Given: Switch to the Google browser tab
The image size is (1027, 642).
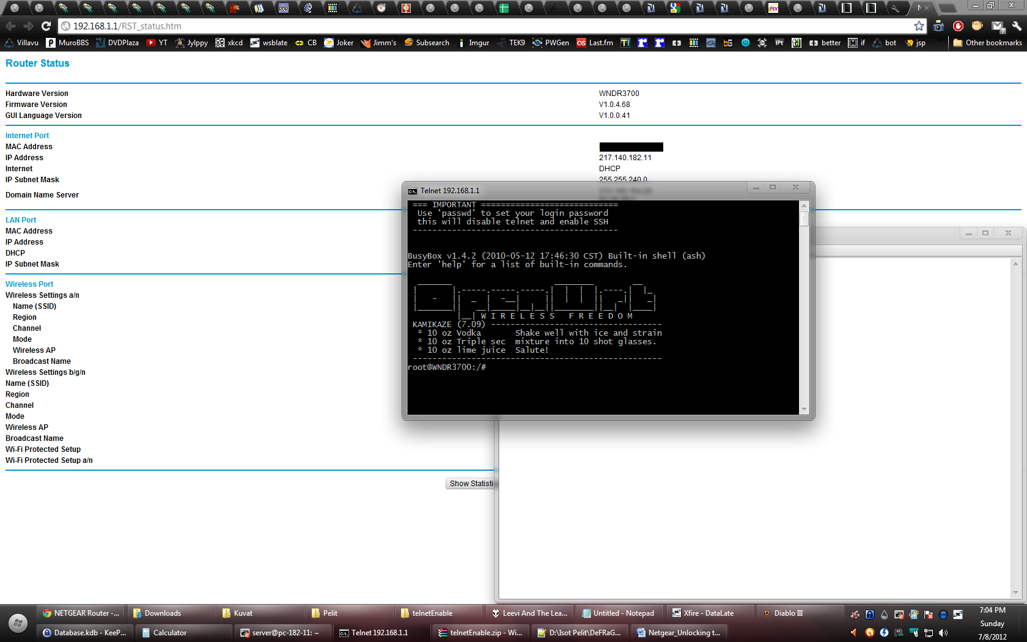Looking at the screenshot, I should [x=675, y=8].
